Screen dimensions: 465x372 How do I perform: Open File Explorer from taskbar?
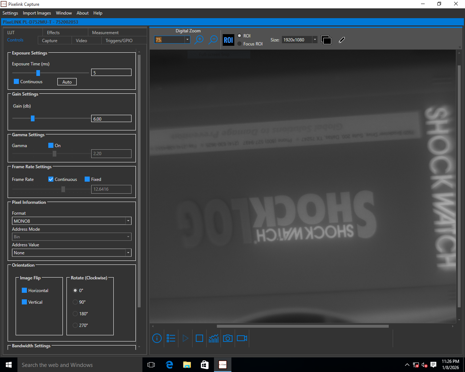coord(187,365)
